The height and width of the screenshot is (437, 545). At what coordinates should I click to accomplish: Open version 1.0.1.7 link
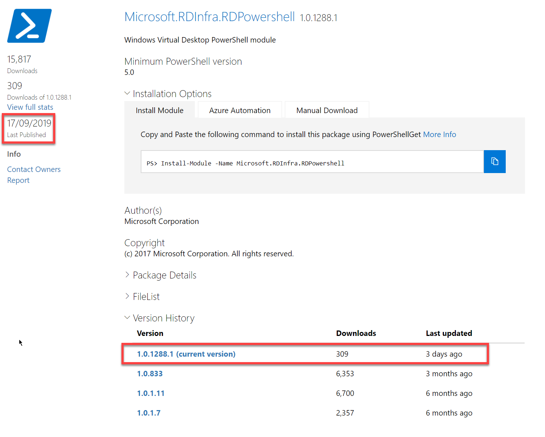coord(149,413)
